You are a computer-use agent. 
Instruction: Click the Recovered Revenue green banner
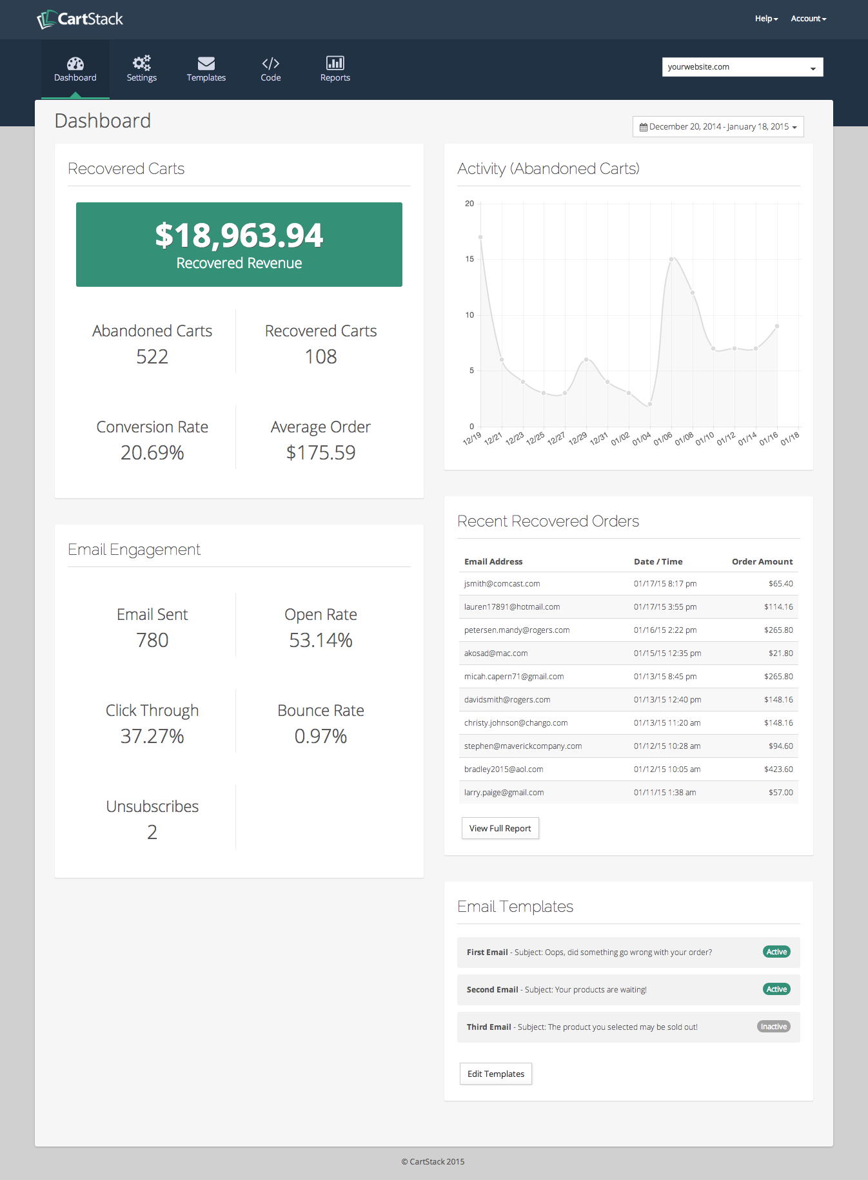pos(239,244)
